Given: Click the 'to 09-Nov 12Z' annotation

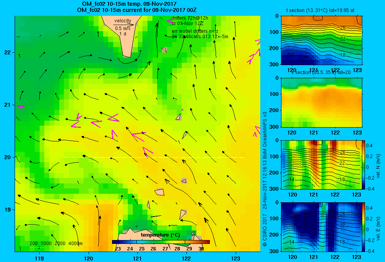Looking at the screenshot, I should 187,24.
